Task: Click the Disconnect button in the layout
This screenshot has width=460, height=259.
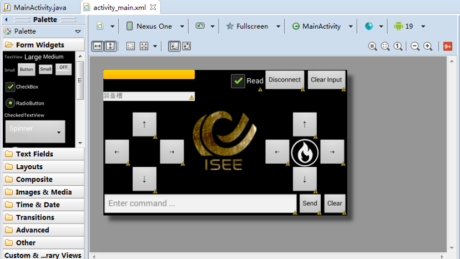Action: click(x=285, y=80)
